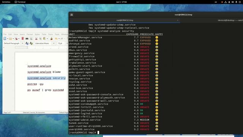Switch to the idenisick@idesktop terminal tab
Image resolution: width=243 pixels, height=137 pixels.
click(x=230, y=20)
